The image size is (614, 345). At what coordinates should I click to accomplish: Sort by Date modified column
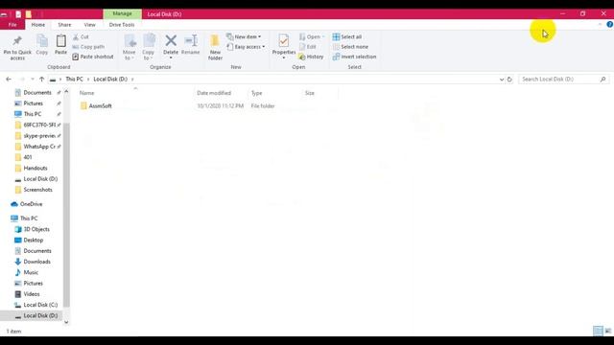(x=214, y=93)
